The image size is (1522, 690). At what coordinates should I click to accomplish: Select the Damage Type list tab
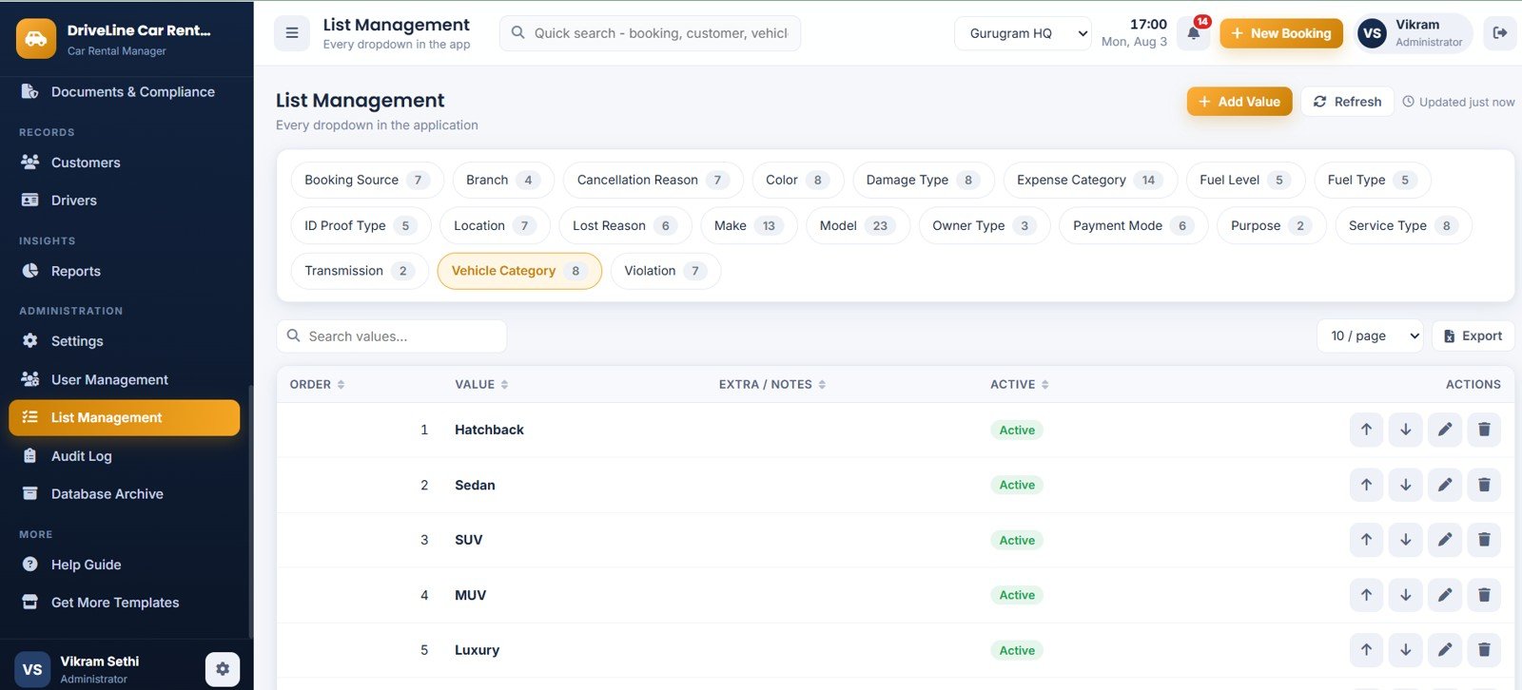pyautogui.click(x=924, y=180)
